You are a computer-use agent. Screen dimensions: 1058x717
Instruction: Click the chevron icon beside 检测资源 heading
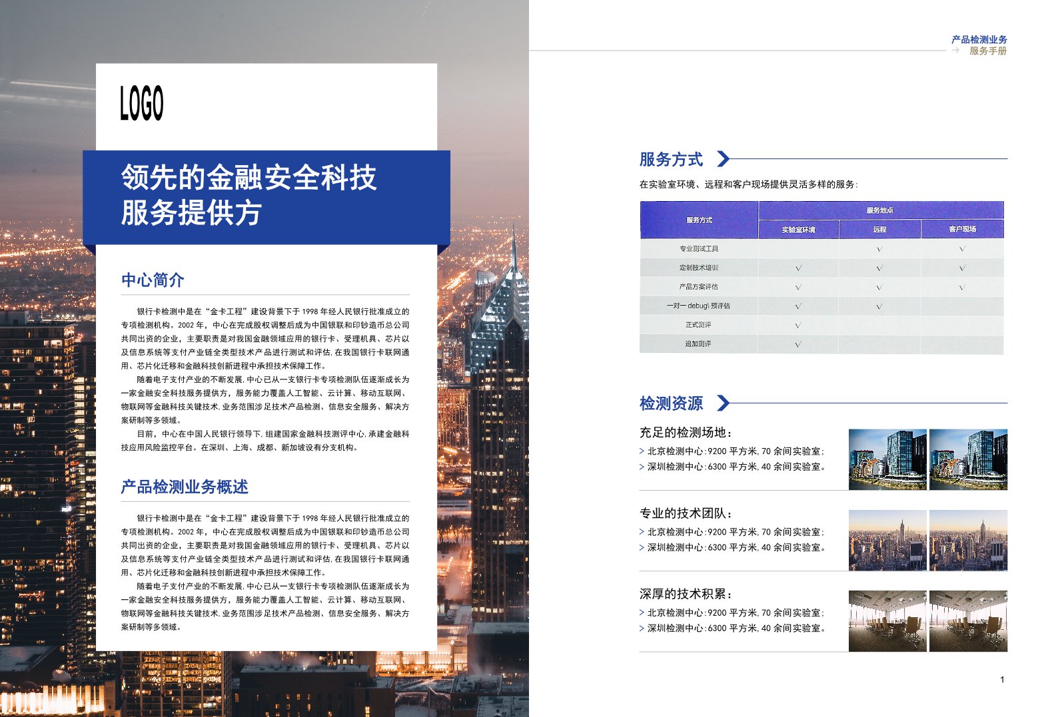723,403
